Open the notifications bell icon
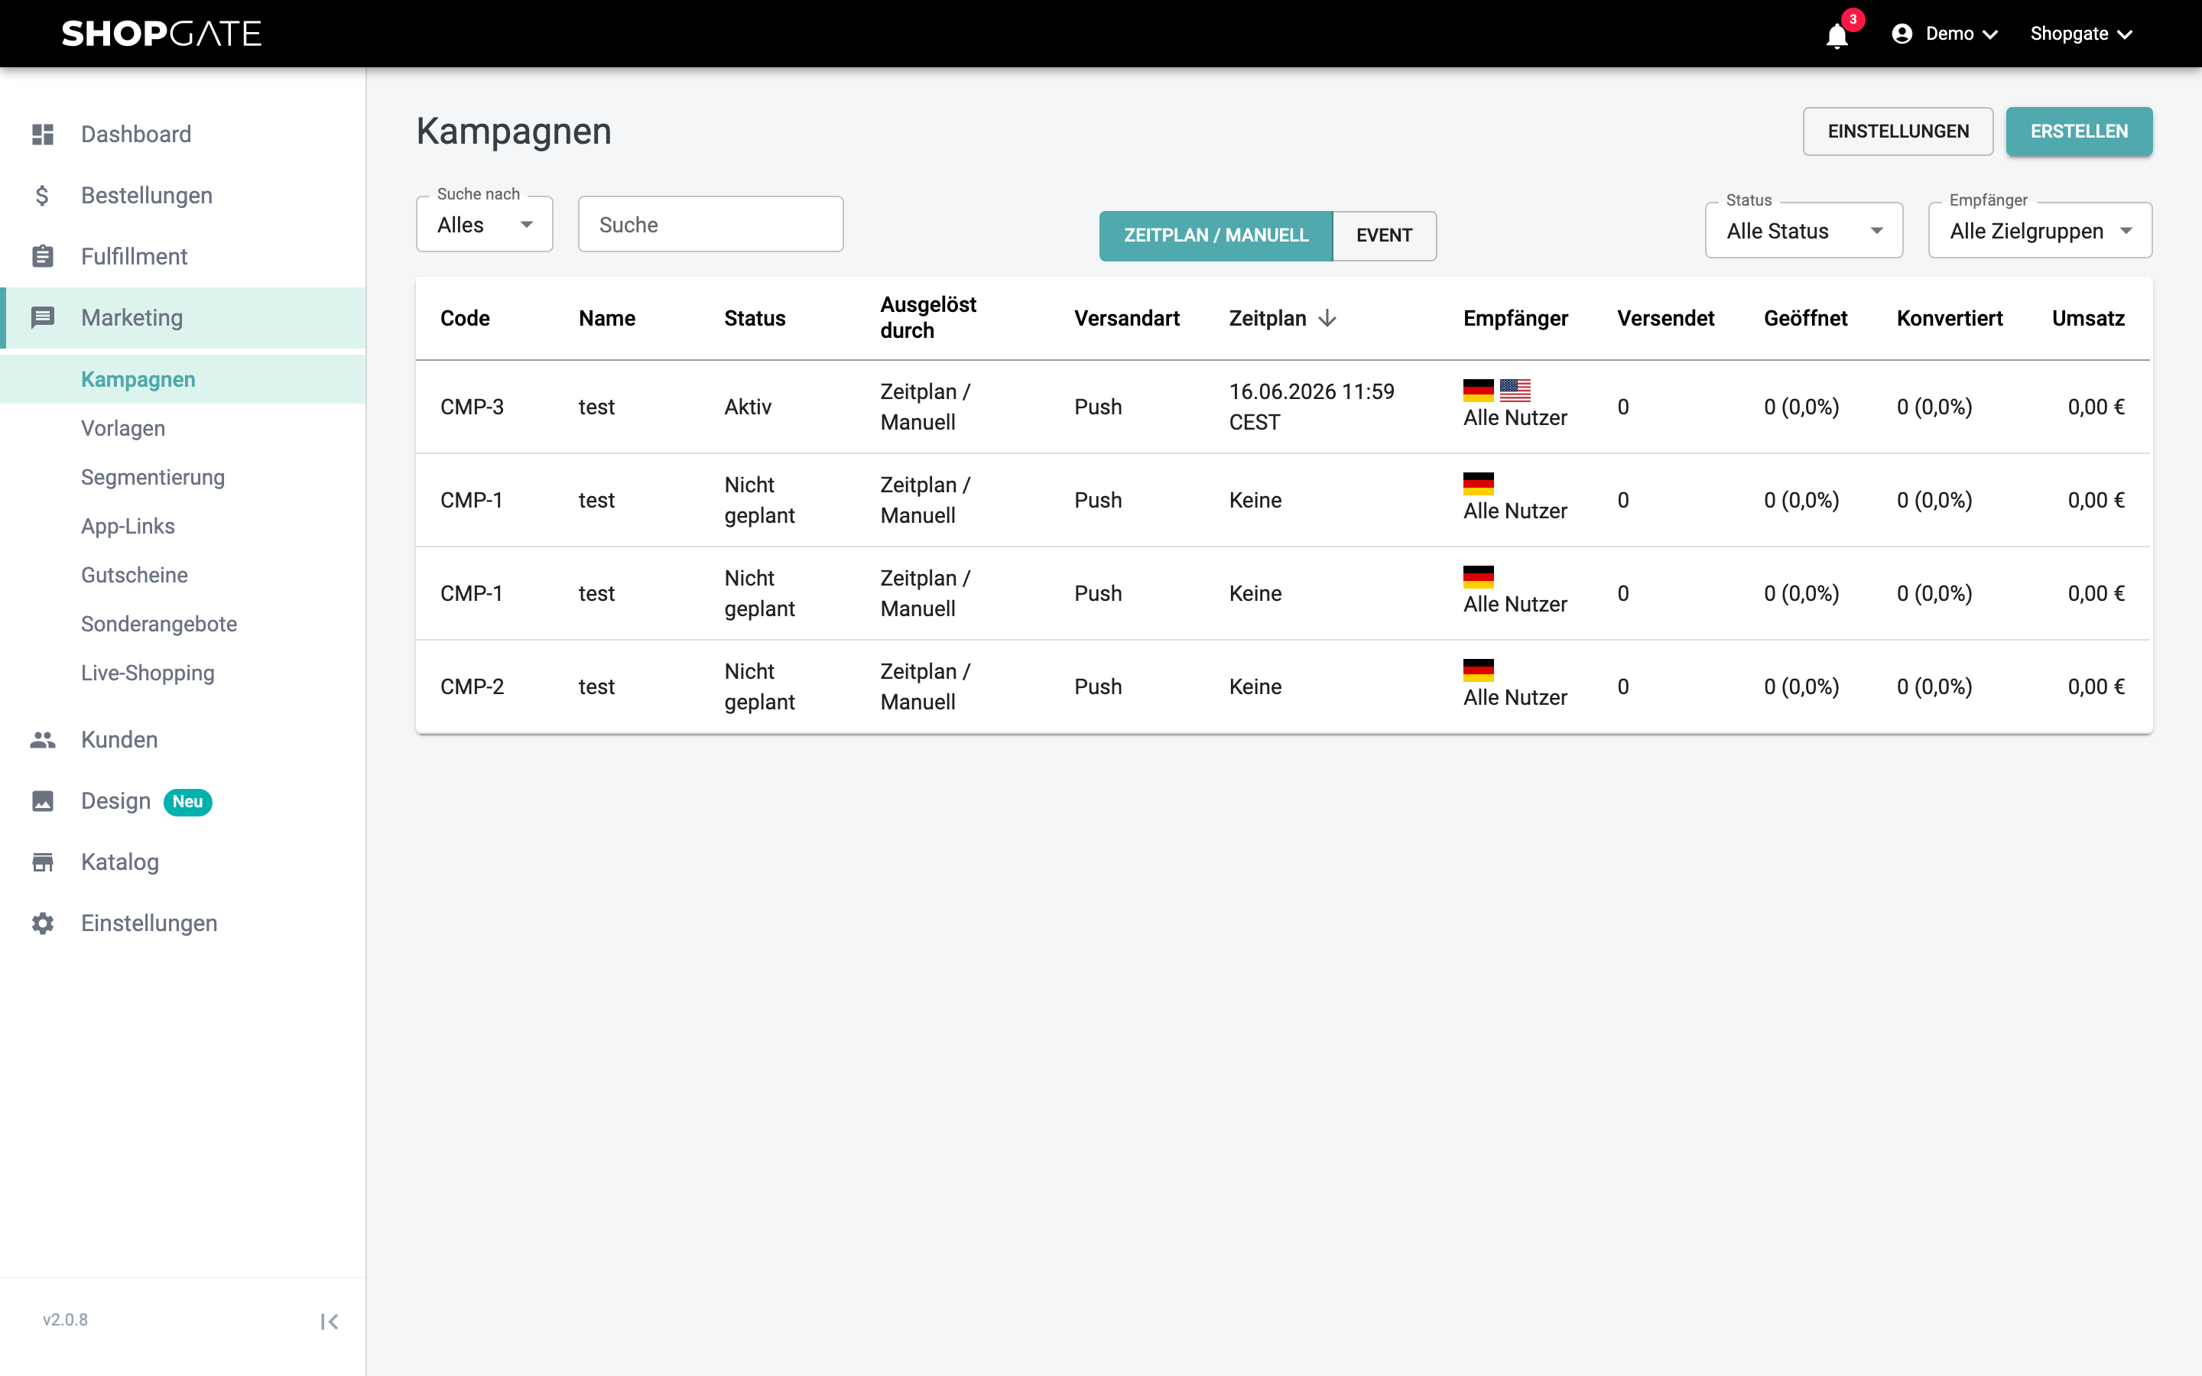This screenshot has height=1376, width=2202. (x=1837, y=35)
